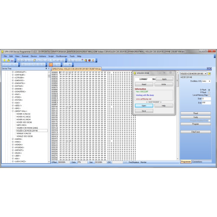Click the Open file toolbar icon
217x217 pixels.
pyautogui.click(x=8, y=60)
